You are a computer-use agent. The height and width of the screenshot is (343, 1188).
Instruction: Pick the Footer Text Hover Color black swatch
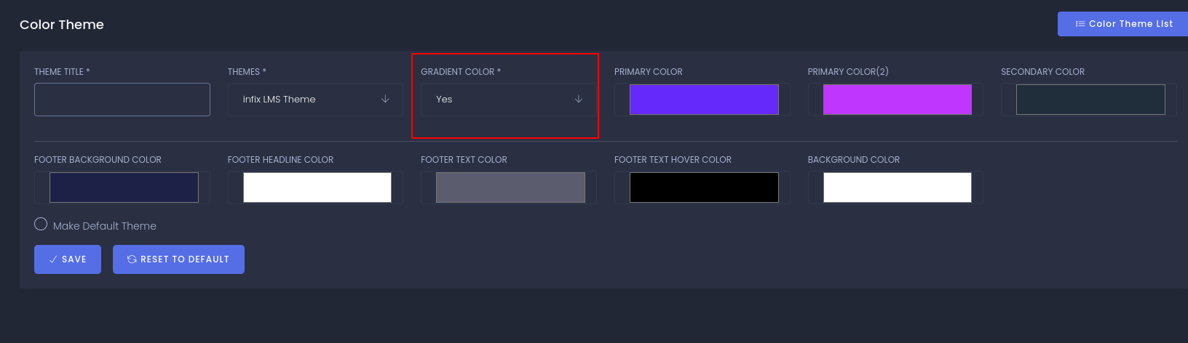click(704, 187)
